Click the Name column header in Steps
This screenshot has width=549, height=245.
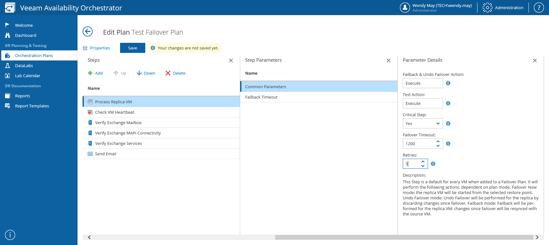click(94, 88)
